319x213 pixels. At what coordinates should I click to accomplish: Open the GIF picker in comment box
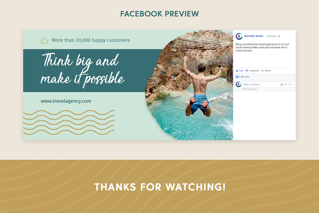click(x=286, y=85)
